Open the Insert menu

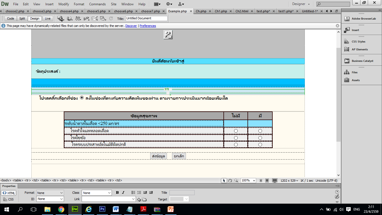(49, 4)
